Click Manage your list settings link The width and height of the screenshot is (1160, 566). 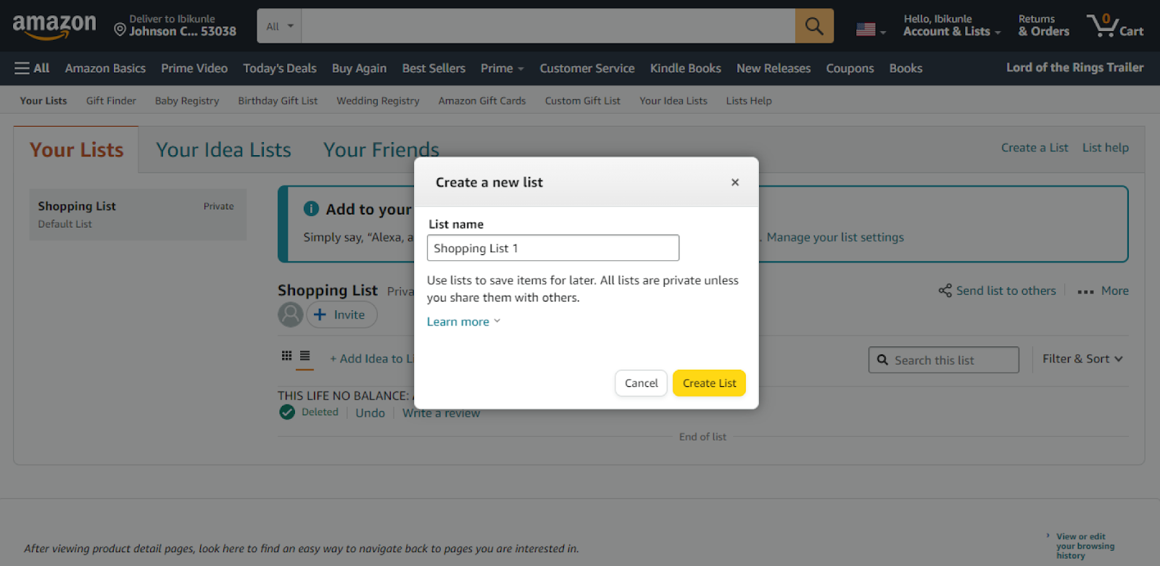point(835,237)
